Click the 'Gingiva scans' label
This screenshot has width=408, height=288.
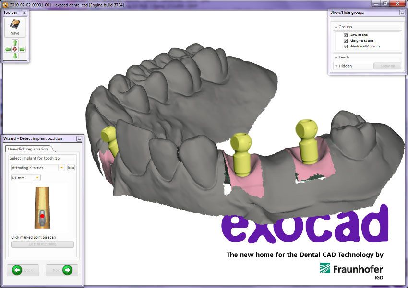(362, 41)
